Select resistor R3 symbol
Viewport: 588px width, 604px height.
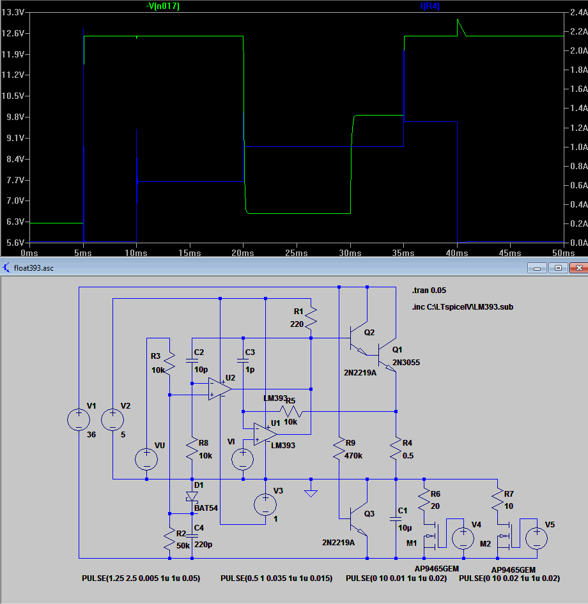[169, 363]
